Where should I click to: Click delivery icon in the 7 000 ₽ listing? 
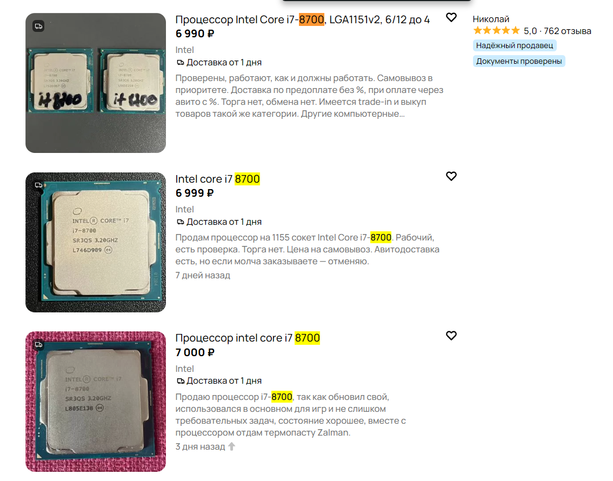click(180, 381)
